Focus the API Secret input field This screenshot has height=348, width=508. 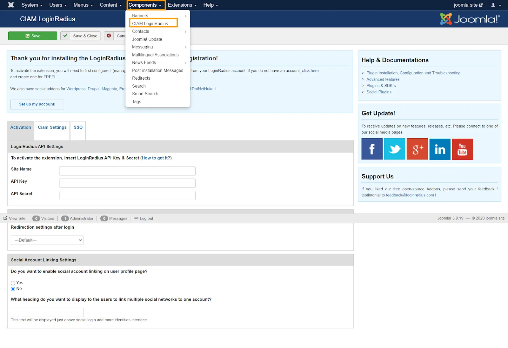[x=127, y=195]
